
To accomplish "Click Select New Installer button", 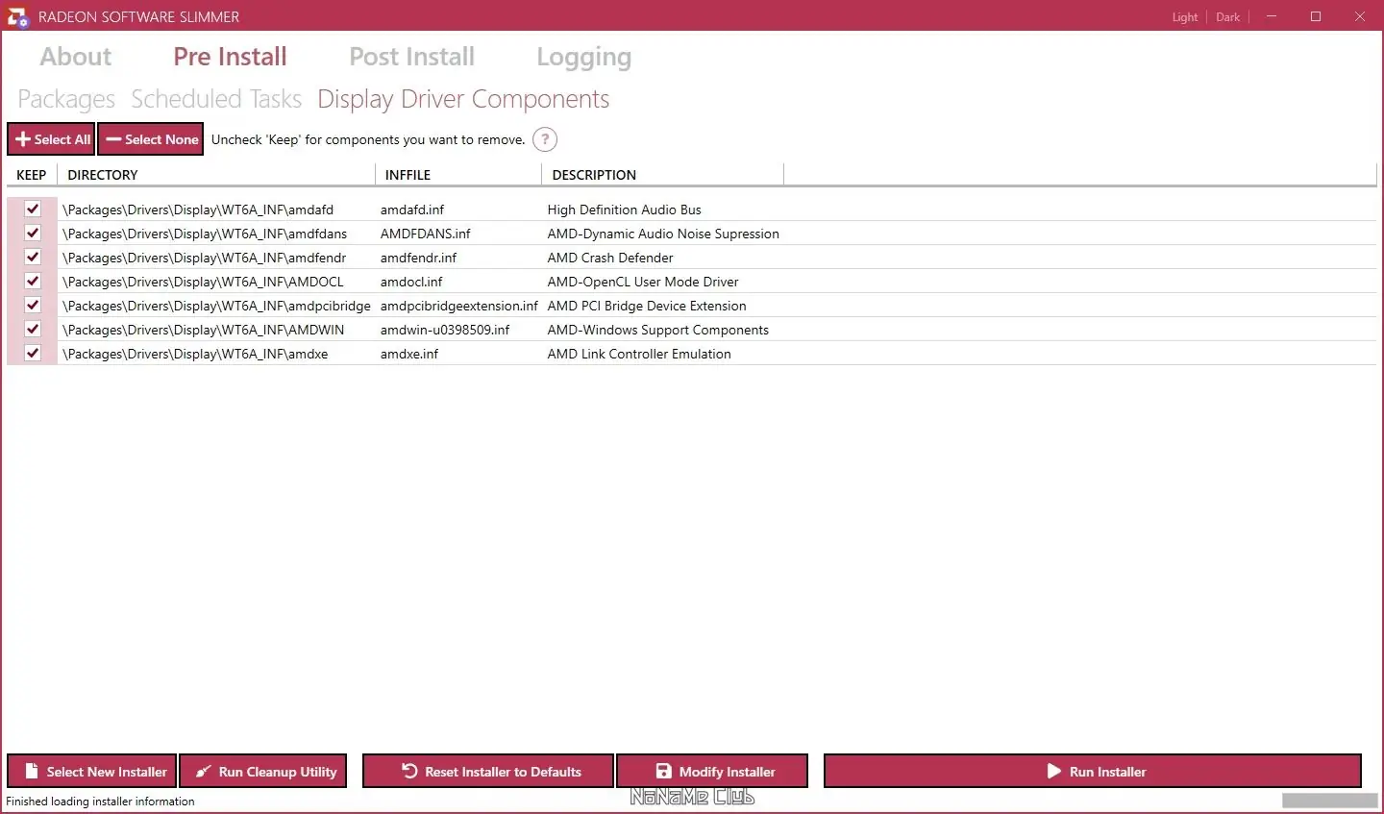I will pos(92,772).
